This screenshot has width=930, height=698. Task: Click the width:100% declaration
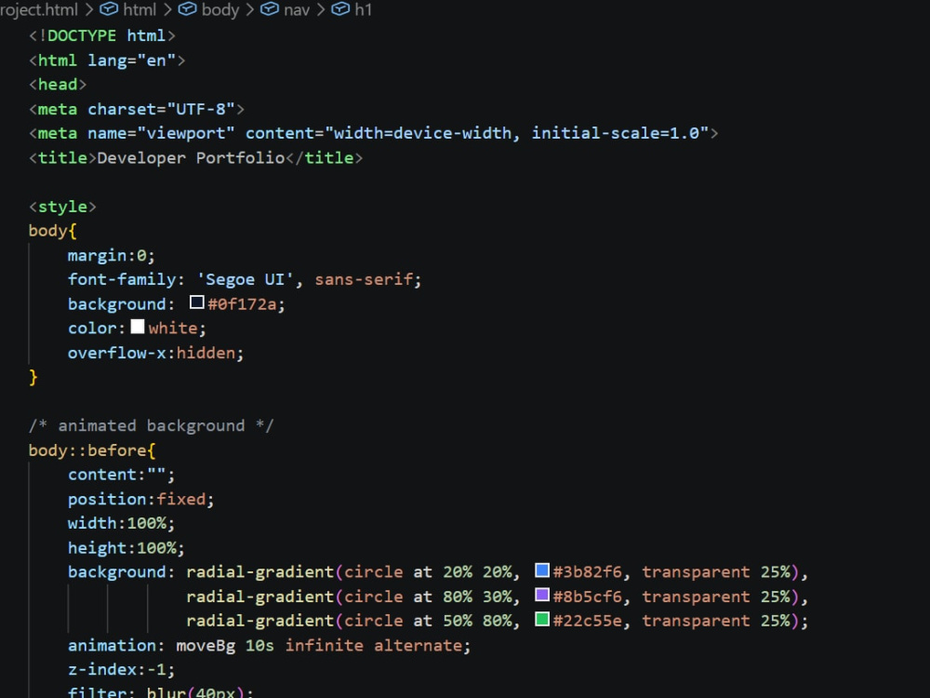point(121,523)
